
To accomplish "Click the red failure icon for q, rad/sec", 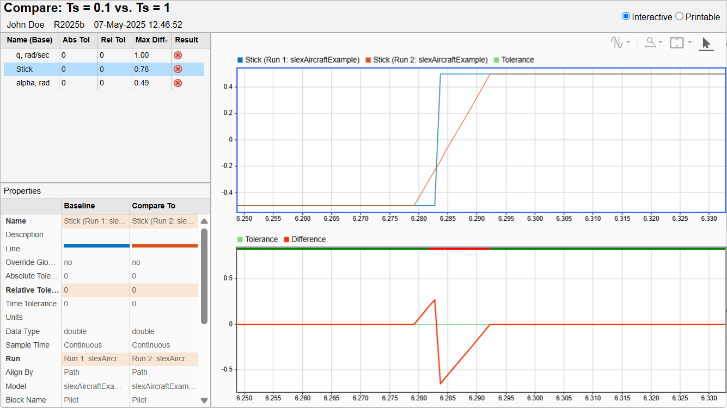I will [x=178, y=54].
